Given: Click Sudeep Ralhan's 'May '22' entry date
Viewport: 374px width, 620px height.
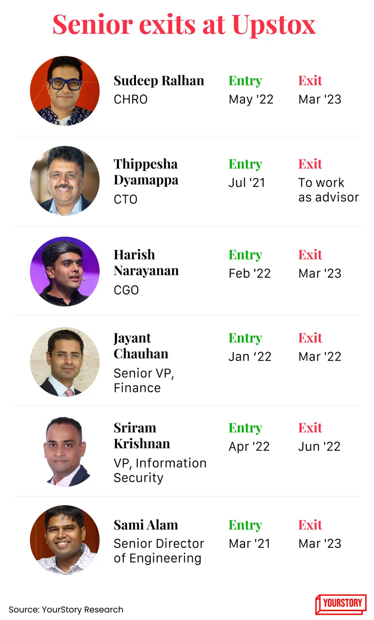Looking at the screenshot, I should point(251,99).
